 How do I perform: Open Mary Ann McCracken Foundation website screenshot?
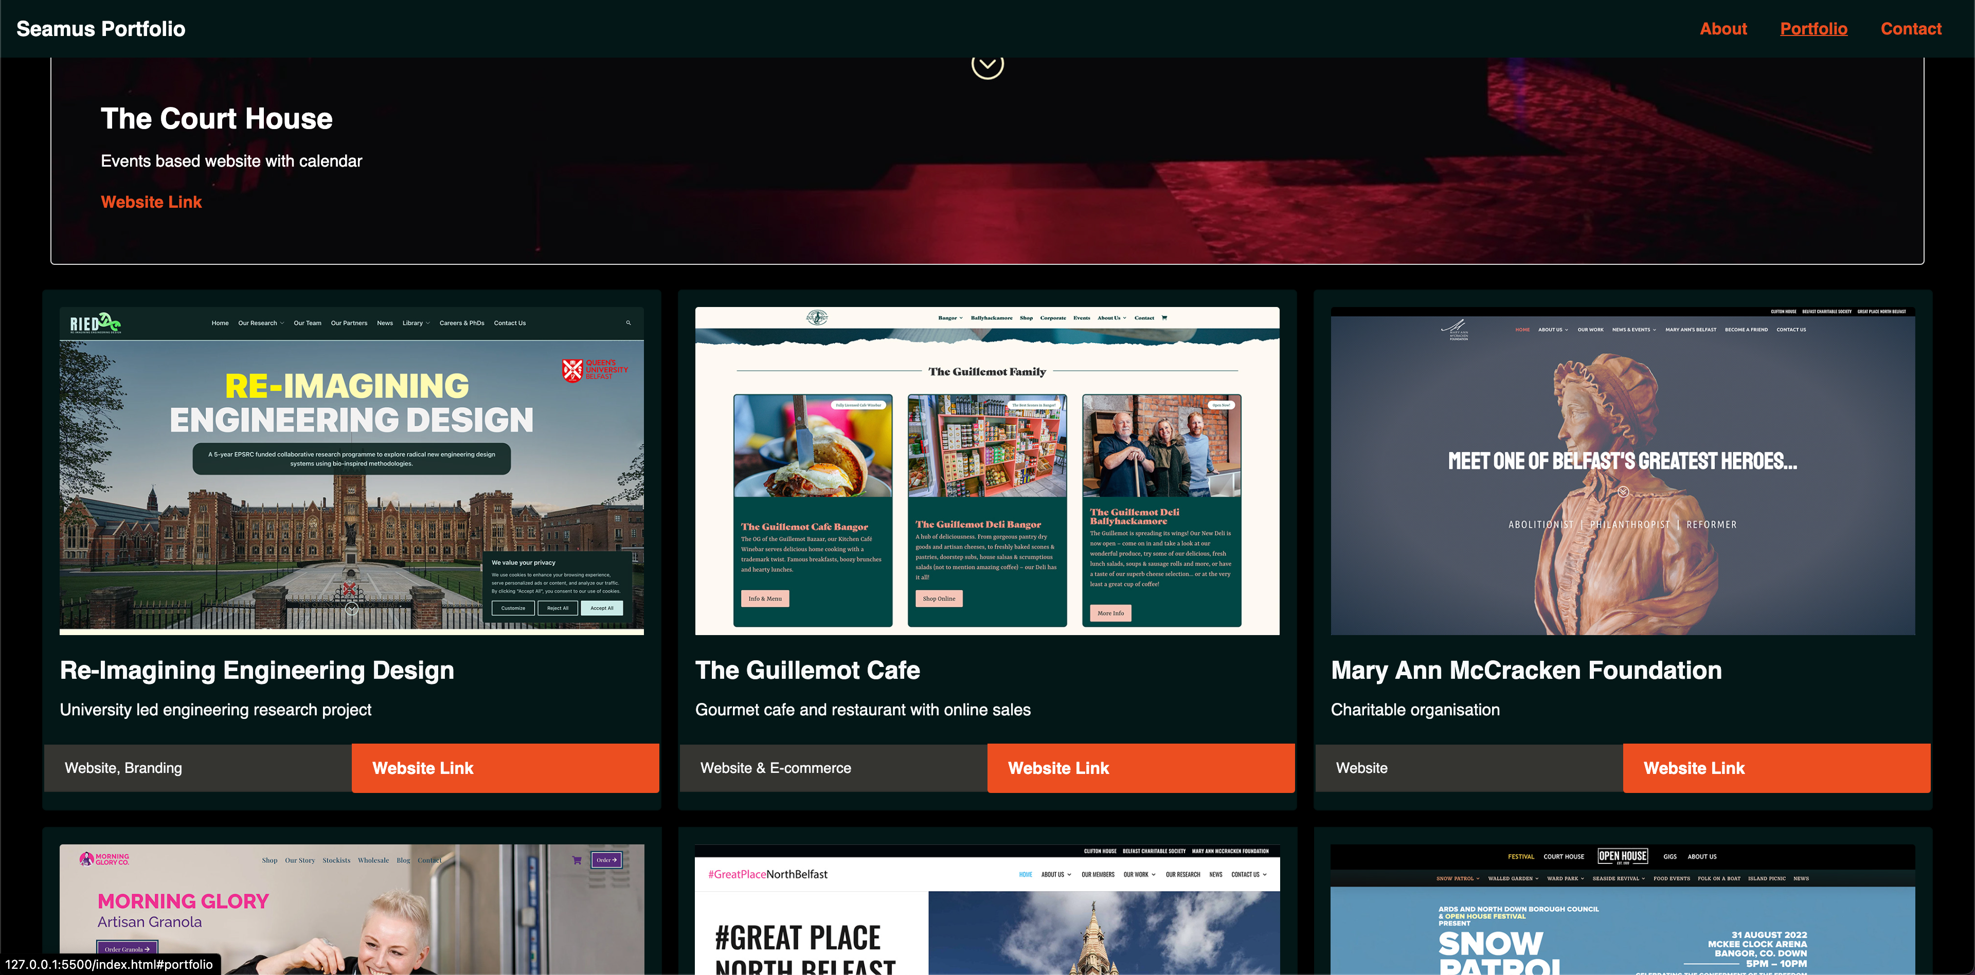tap(1622, 471)
